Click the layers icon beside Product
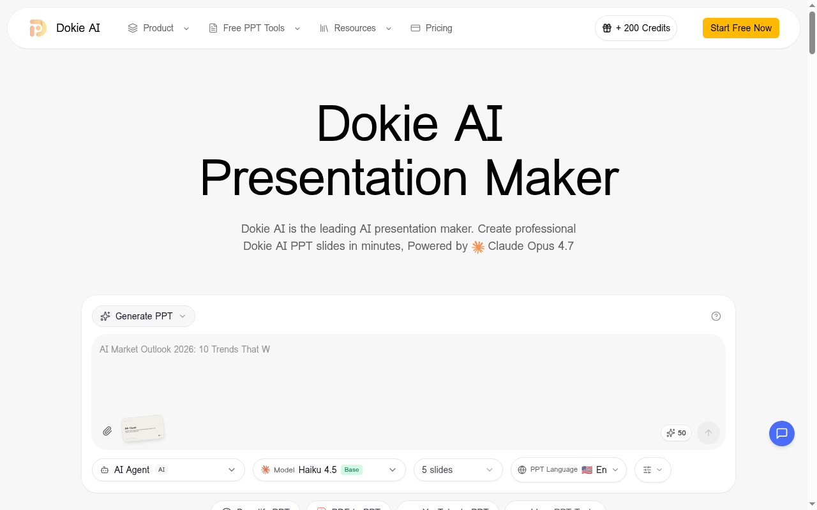Image resolution: width=817 pixels, height=510 pixels. 133,28
